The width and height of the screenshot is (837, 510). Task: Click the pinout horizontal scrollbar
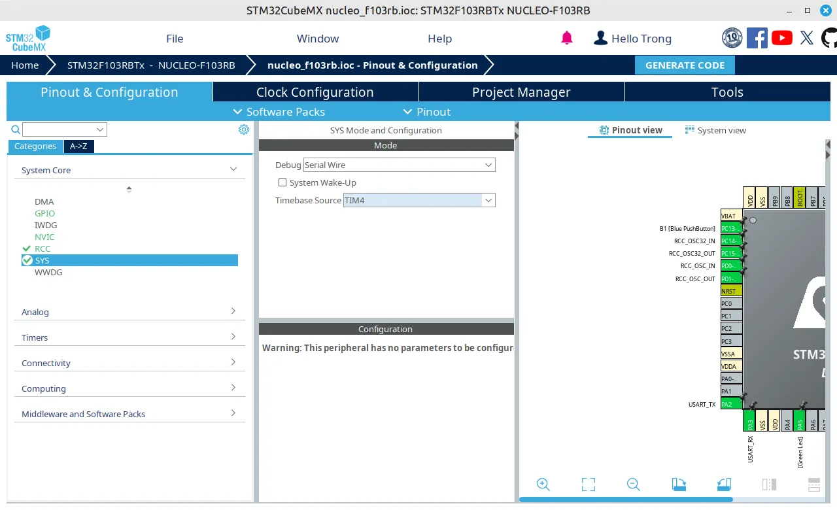626,500
